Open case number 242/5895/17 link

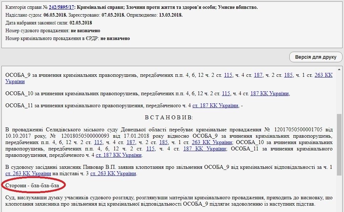point(61,7)
